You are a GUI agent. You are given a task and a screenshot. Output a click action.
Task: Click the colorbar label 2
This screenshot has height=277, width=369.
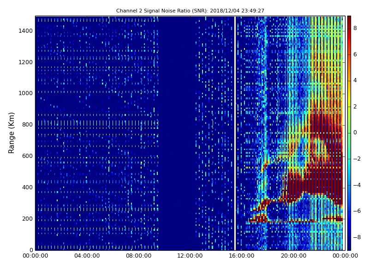(355, 107)
